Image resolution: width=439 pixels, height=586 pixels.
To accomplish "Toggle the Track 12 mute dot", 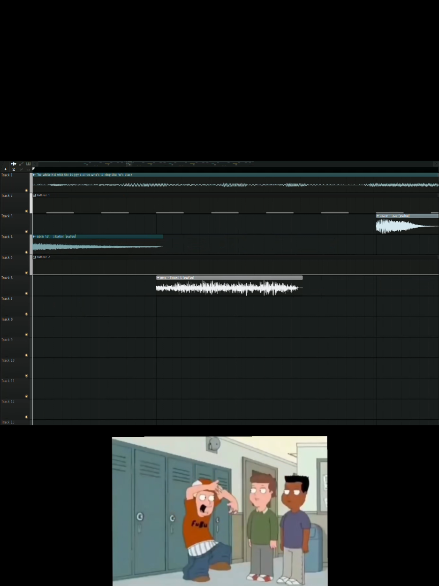I will [26, 417].
